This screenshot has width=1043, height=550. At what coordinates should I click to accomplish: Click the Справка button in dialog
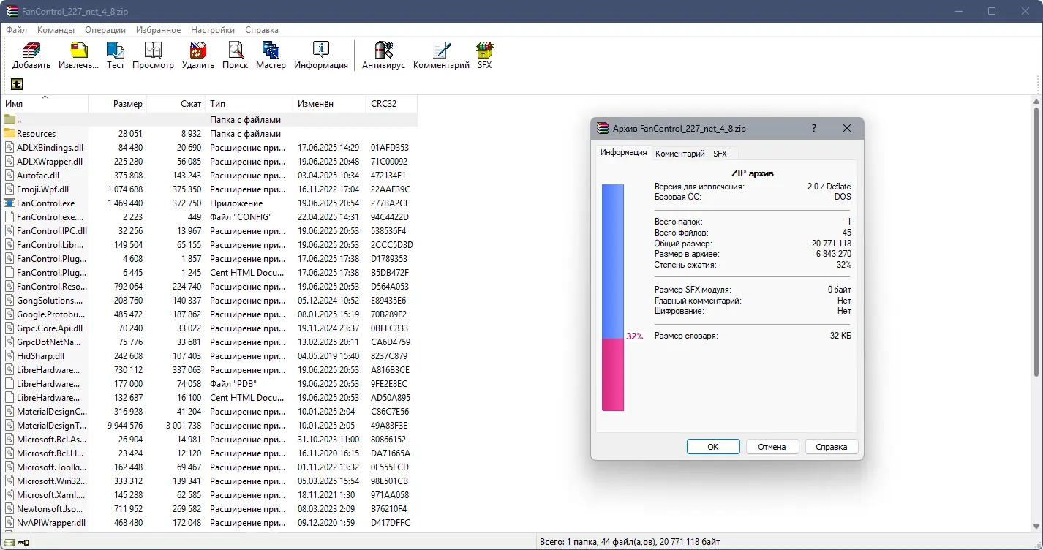pos(832,447)
